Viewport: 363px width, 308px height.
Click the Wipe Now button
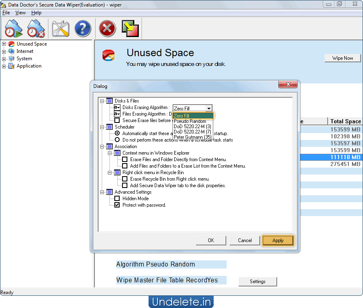tap(343, 58)
